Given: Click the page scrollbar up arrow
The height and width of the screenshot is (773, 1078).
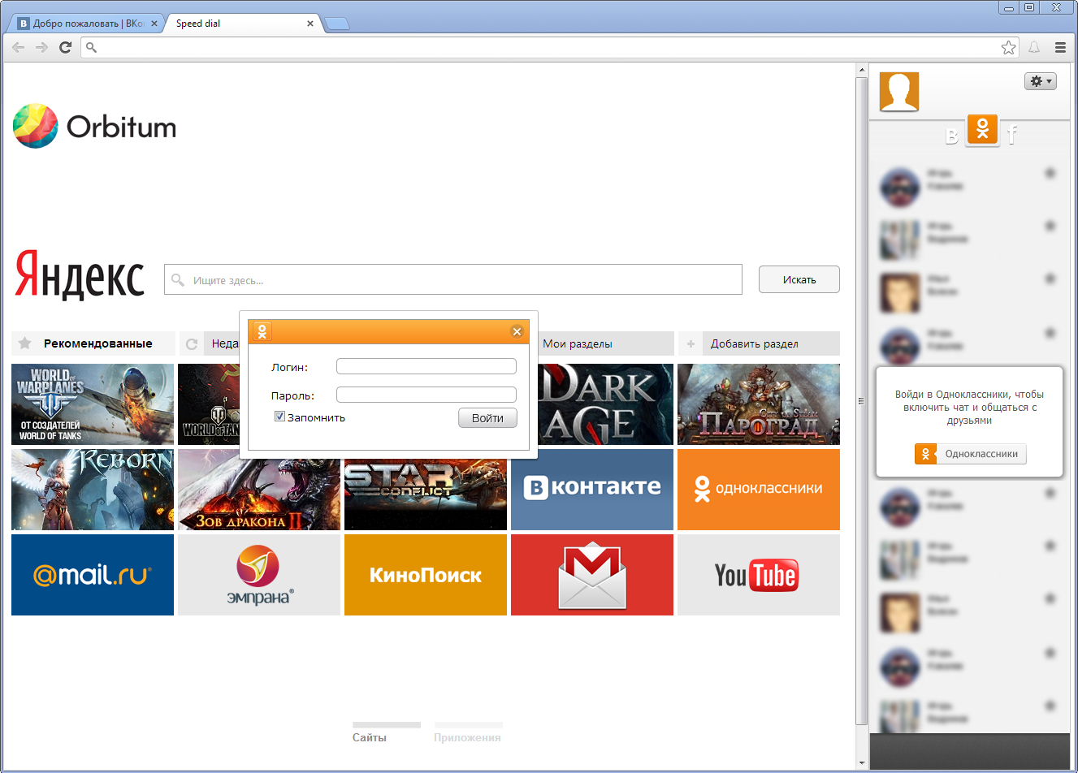Looking at the screenshot, I should pyautogui.click(x=862, y=71).
